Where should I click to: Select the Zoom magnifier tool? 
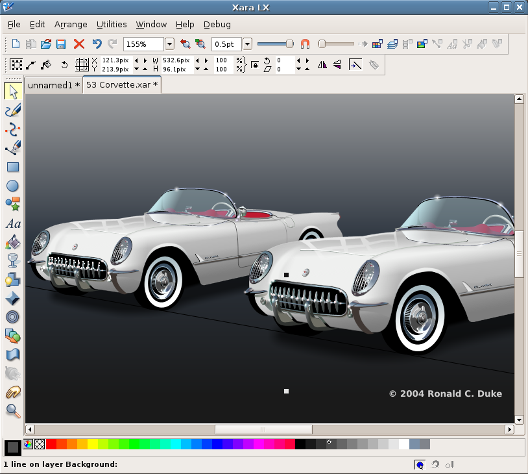[x=13, y=410]
